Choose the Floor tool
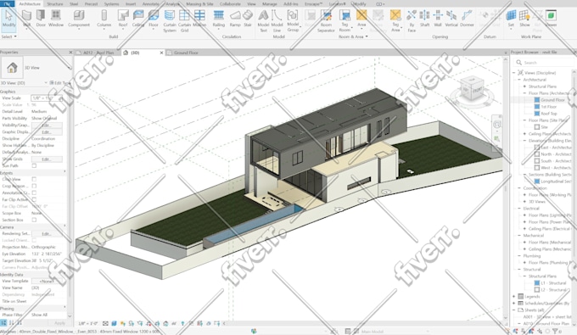This screenshot has height=335, width=577. (x=154, y=19)
